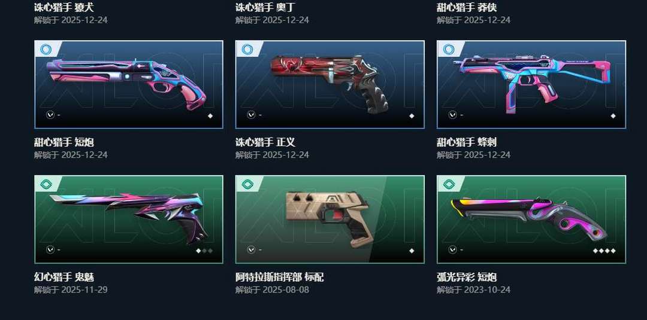Click the Valorant logo icon on 幻心猎手 鬼魅 card
647x320 pixels.
(x=50, y=249)
